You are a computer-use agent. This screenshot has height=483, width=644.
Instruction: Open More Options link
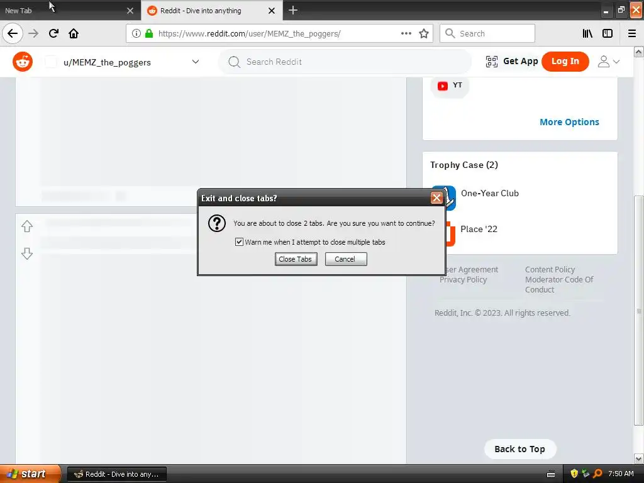pyautogui.click(x=569, y=122)
